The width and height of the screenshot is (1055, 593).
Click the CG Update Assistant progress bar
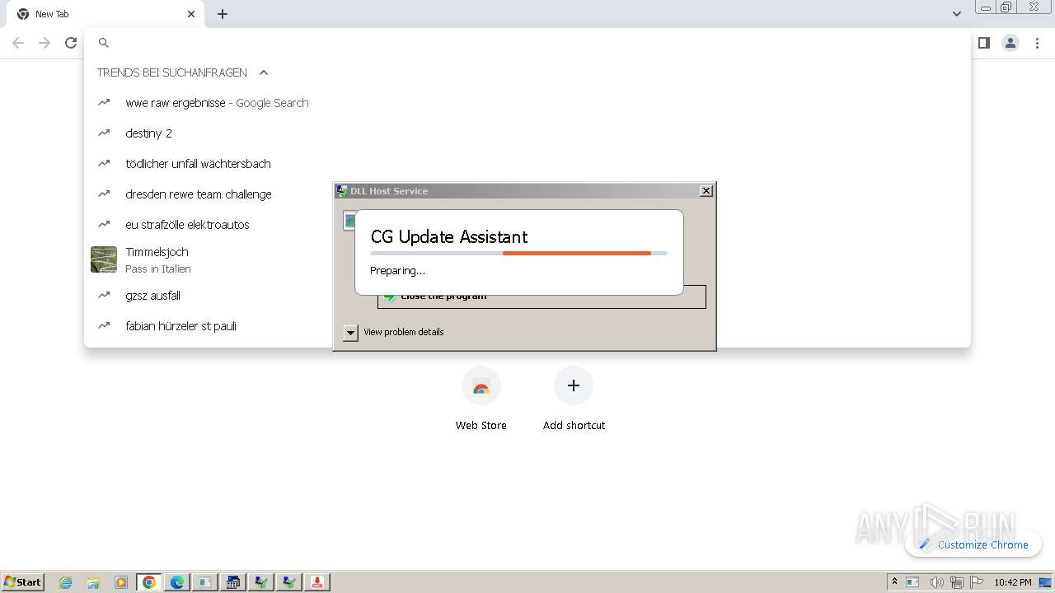click(x=519, y=253)
